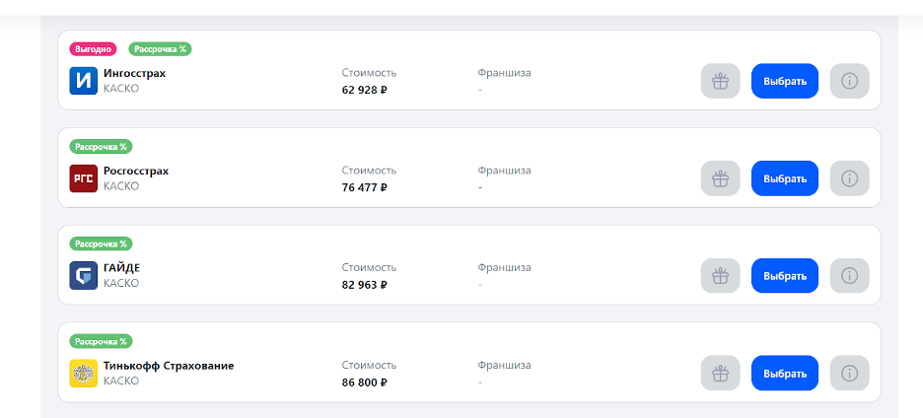Select the ГАЙДЕ КАСКО offer
Image resolution: width=923 pixels, height=418 pixels.
point(784,276)
